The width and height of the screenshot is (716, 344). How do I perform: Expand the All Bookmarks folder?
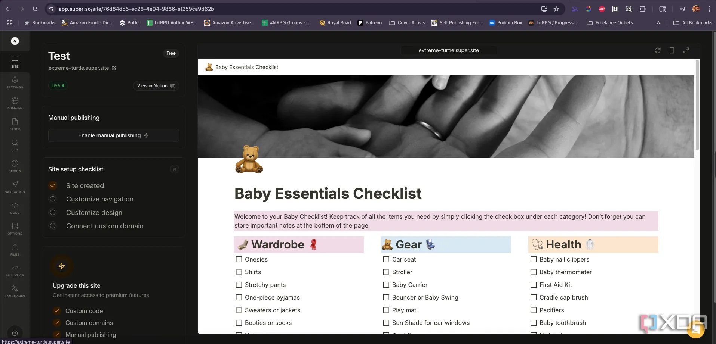pos(693,23)
